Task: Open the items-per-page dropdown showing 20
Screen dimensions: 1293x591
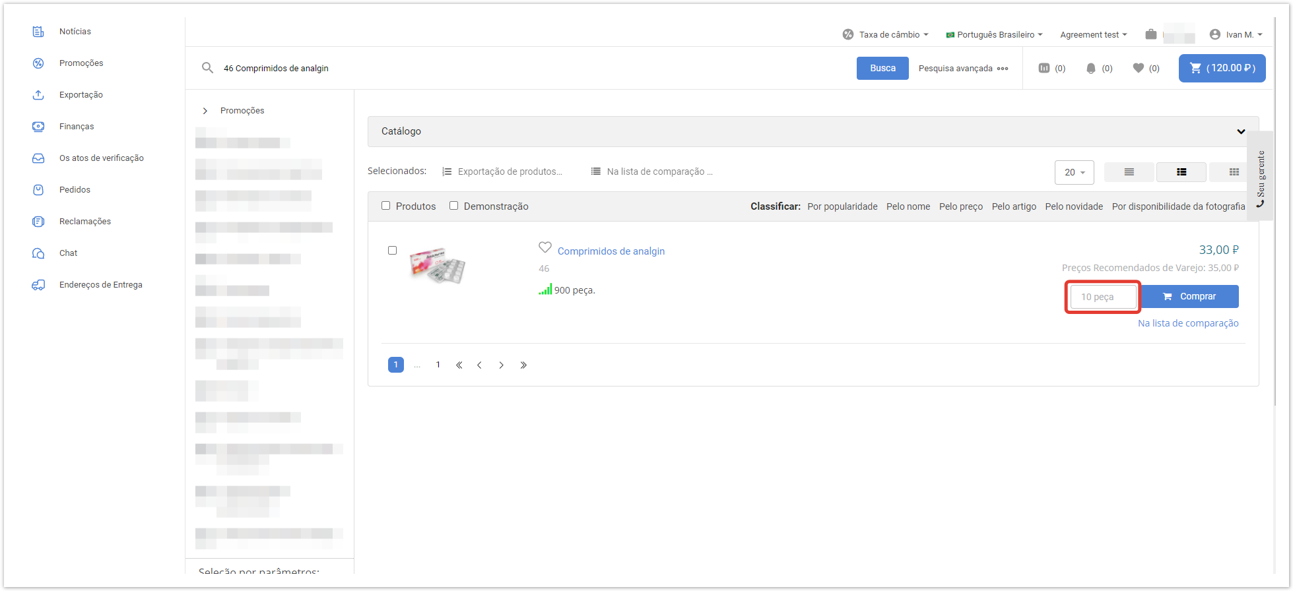Action: click(1074, 172)
